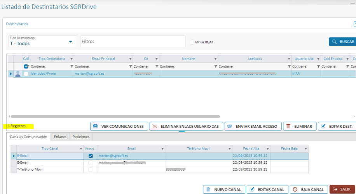Click the Ver Comunicaciones button icon
The height and width of the screenshot is (194, 356).
(95, 126)
